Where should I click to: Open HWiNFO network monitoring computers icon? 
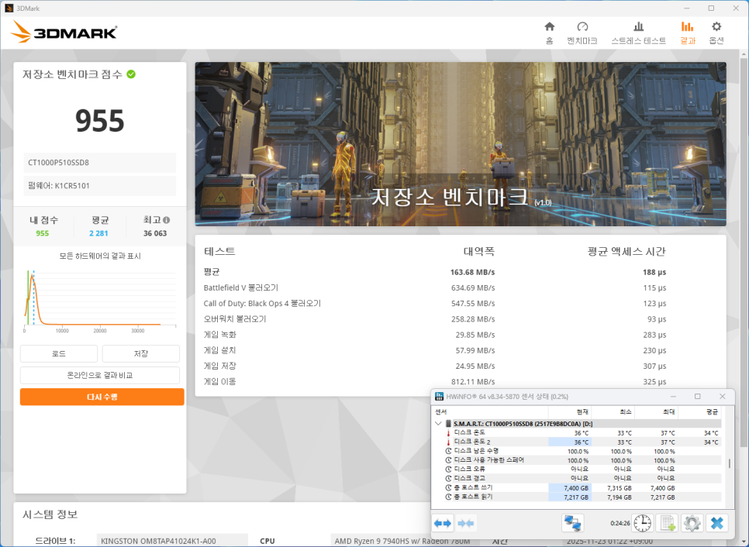[572, 523]
